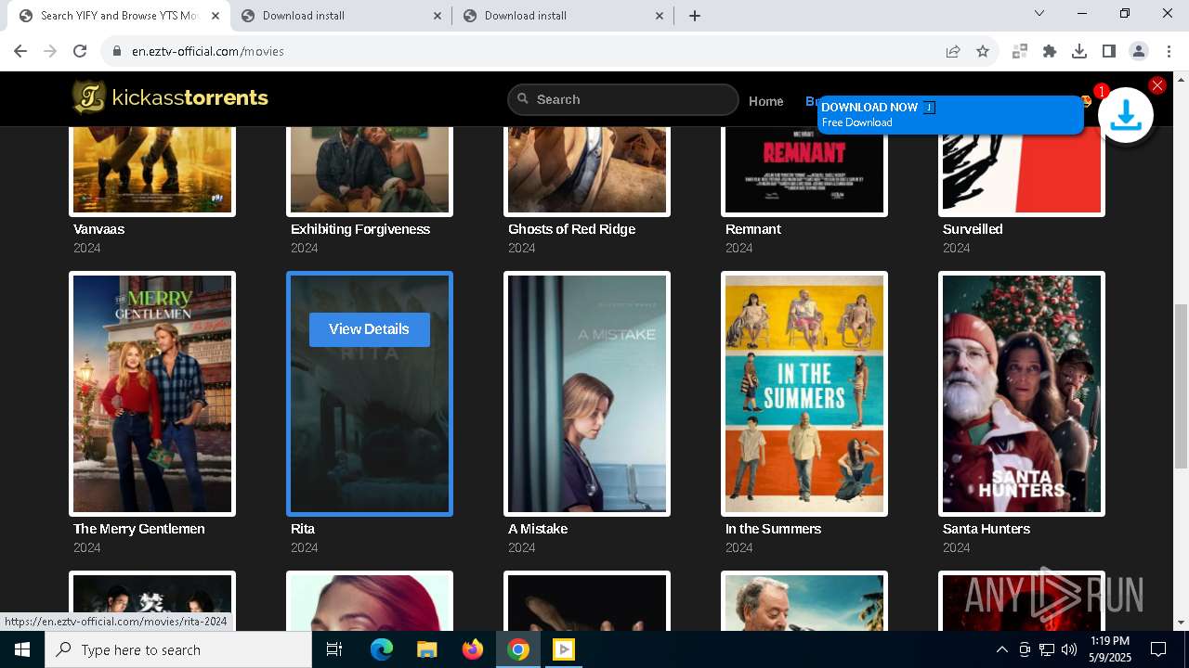Image resolution: width=1189 pixels, height=668 pixels.
Task: Open File Explorer from the taskbar
Action: click(426, 649)
